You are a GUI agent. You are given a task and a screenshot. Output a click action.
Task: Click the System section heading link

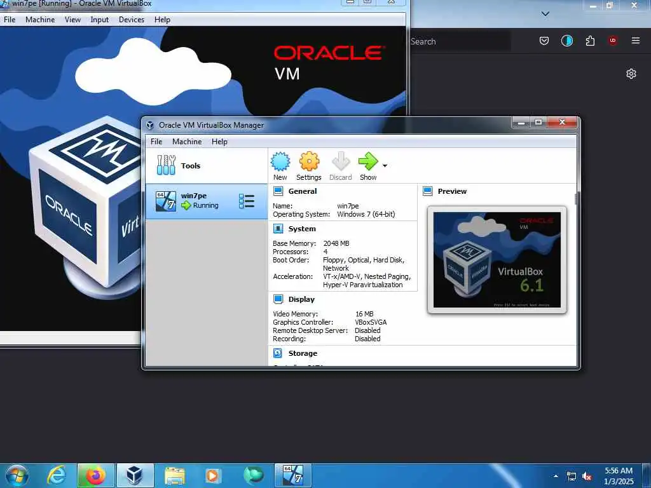click(302, 229)
